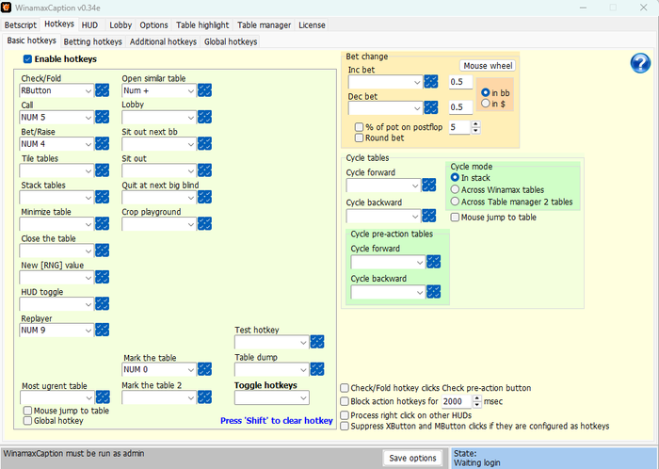Switch to Betting hotkeys sub-tab

click(93, 41)
